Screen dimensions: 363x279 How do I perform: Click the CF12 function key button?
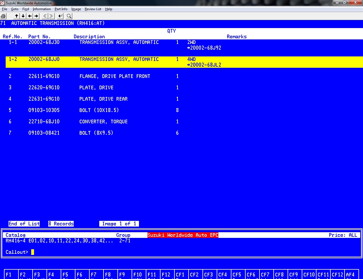[337, 274]
